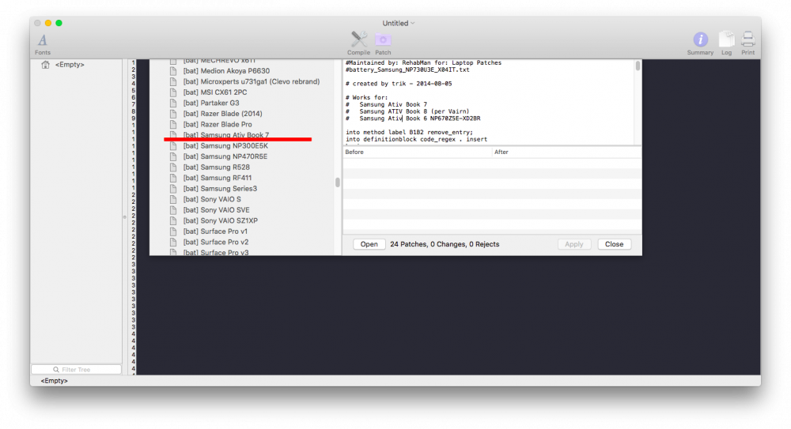
Task: Open the Fonts toolbar tool
Action: [x=43, y=44]
